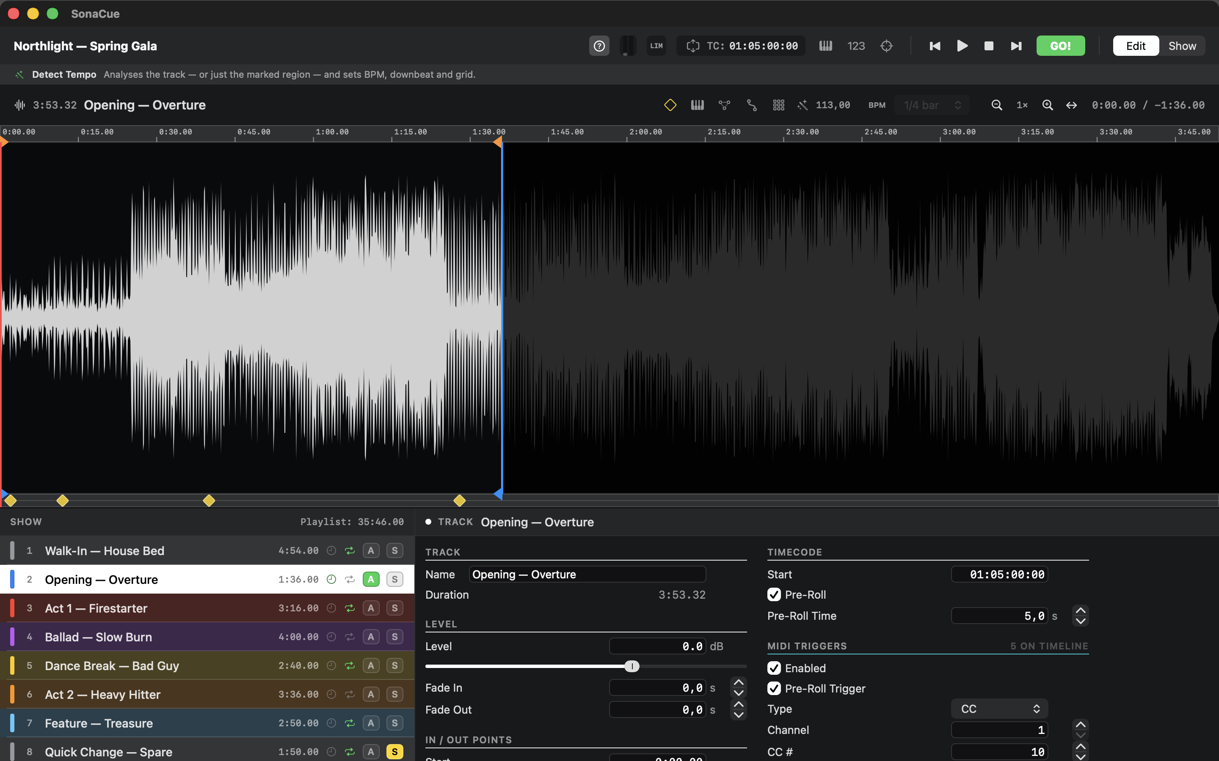Start playback with the play button
The image size is (1219, 761).
(962, 46)
